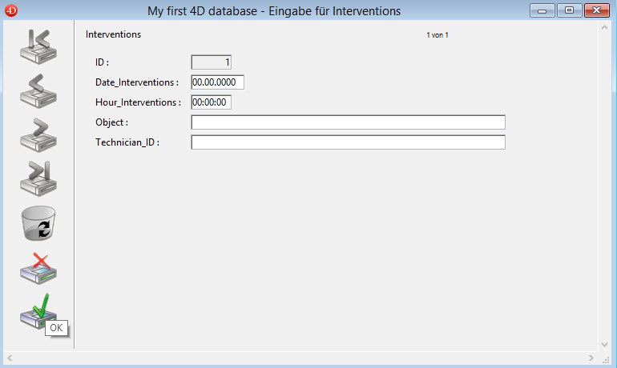Click the Object input field

click(x=349, y=122)
